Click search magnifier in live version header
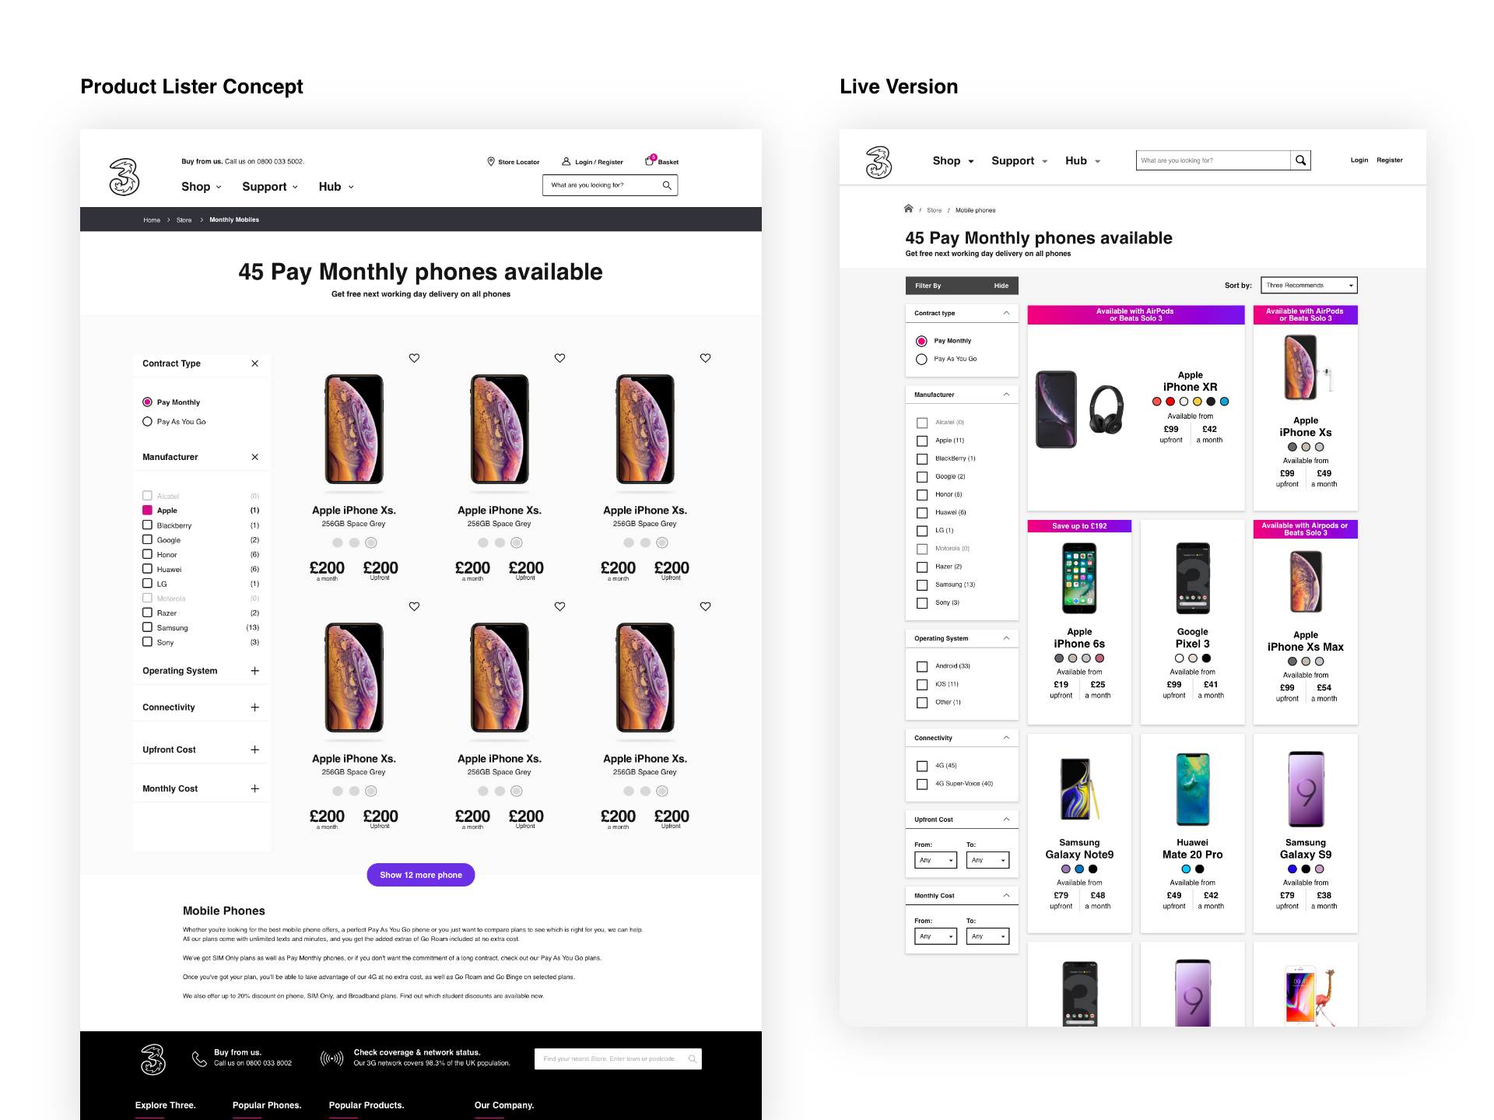1494x1120 pixels. (x=1300, y=160)
